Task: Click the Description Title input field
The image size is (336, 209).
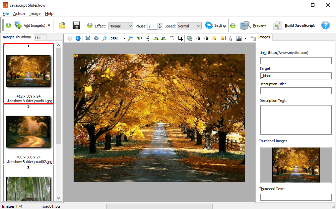Action: (296, 91)
